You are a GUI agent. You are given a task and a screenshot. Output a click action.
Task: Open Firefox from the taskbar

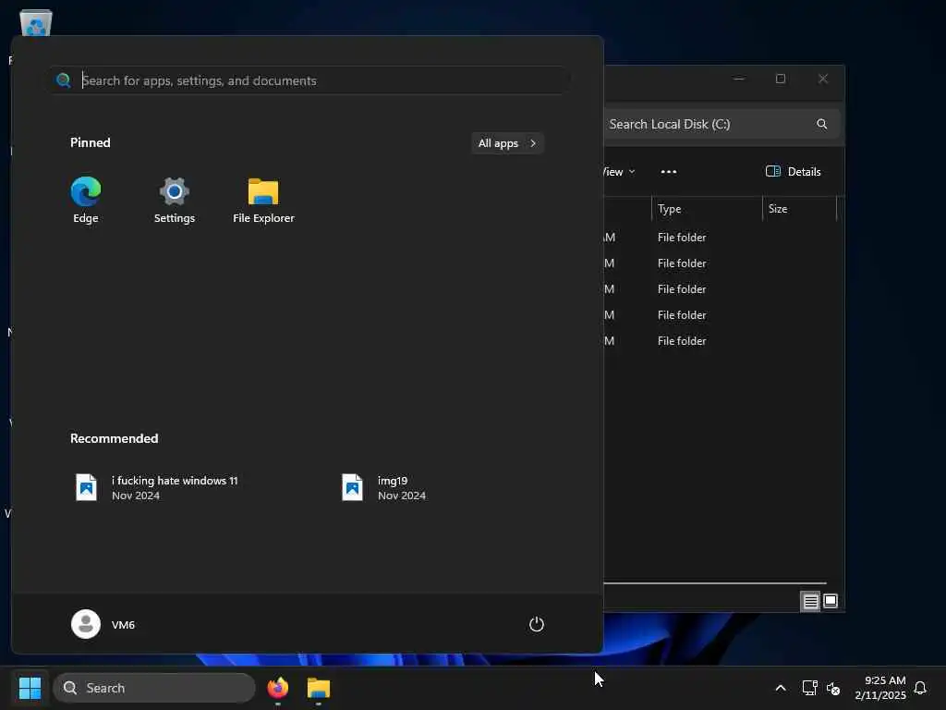pyautogui.click(x=278, y=688)
